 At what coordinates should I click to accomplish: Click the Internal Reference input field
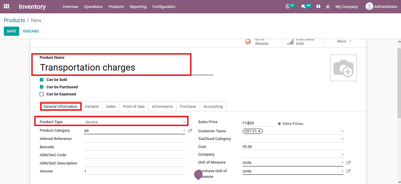135,139
